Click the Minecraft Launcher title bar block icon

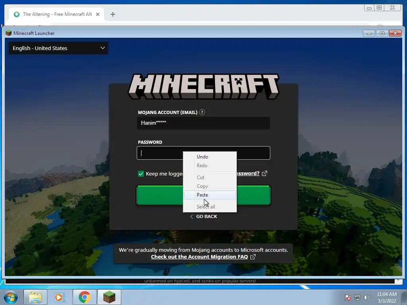[9, 33]
